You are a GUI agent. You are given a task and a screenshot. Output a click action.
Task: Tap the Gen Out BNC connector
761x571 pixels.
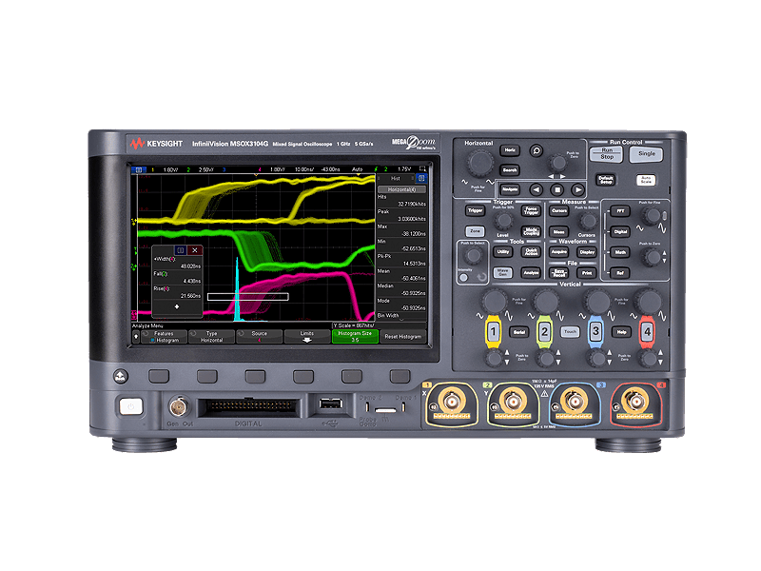pyautogui.click(x=180, y=406)
